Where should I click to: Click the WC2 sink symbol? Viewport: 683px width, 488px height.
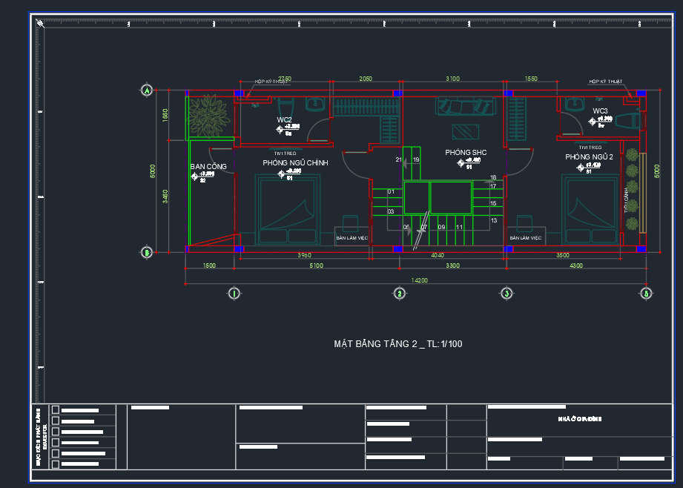(x=317, y=105)
